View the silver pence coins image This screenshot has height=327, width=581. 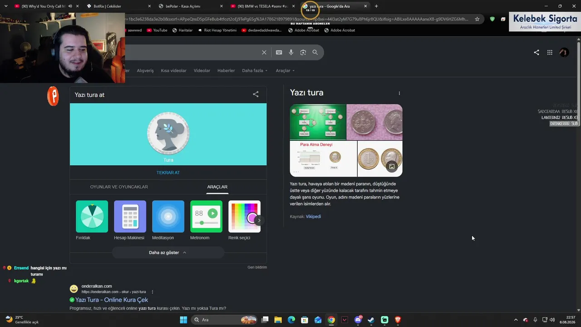[374, 122]
